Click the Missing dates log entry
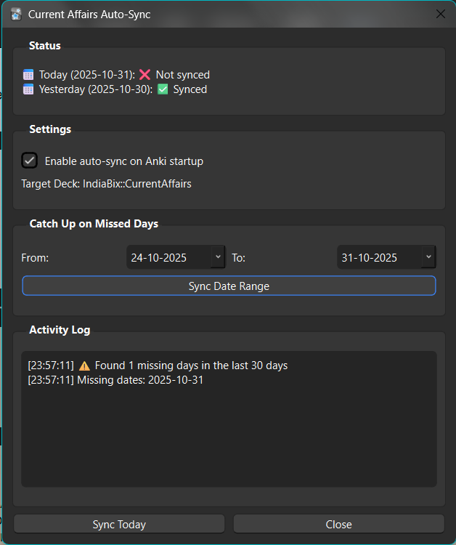 click(115, 379)
